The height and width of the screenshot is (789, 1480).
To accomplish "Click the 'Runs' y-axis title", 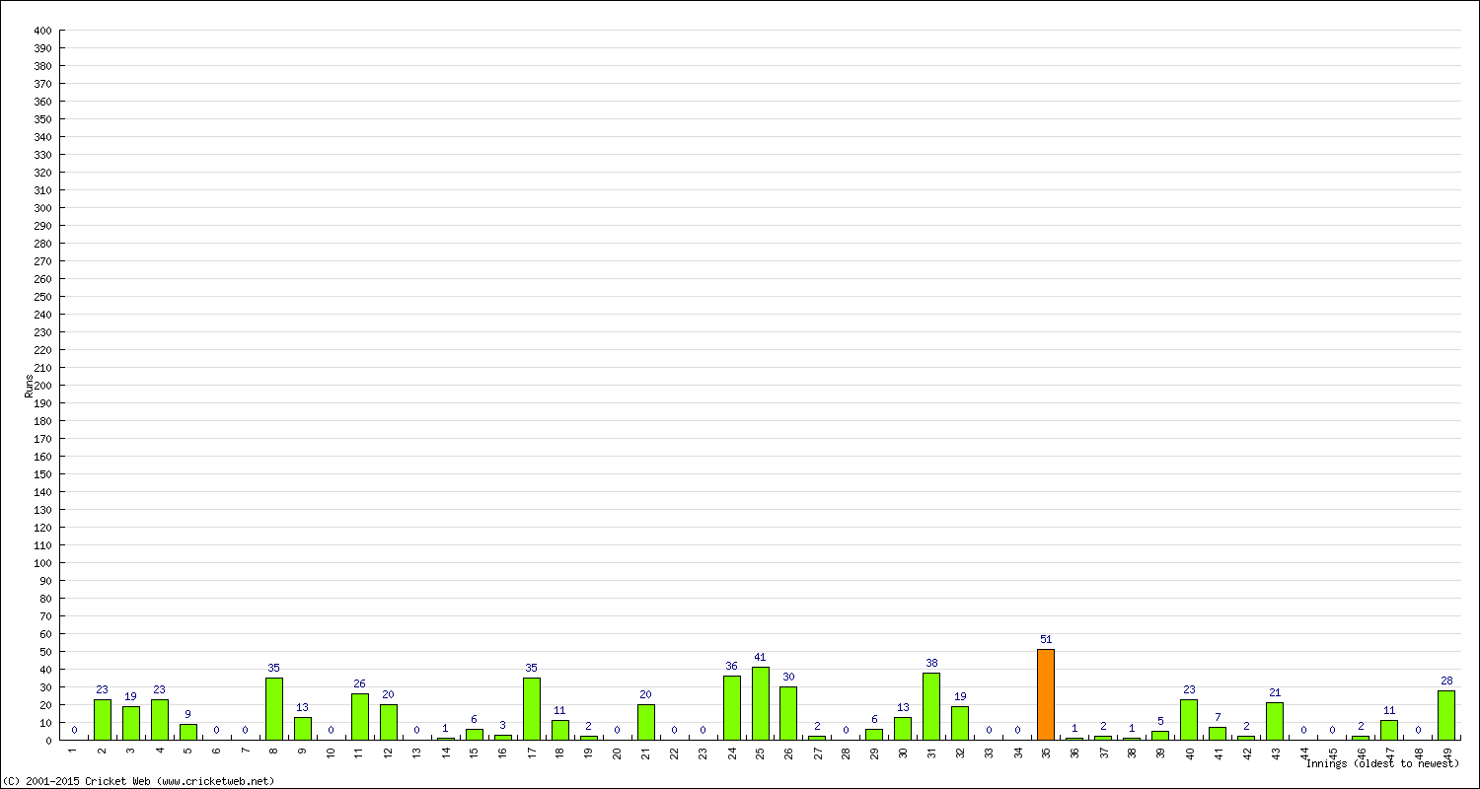I will [29, 386].
